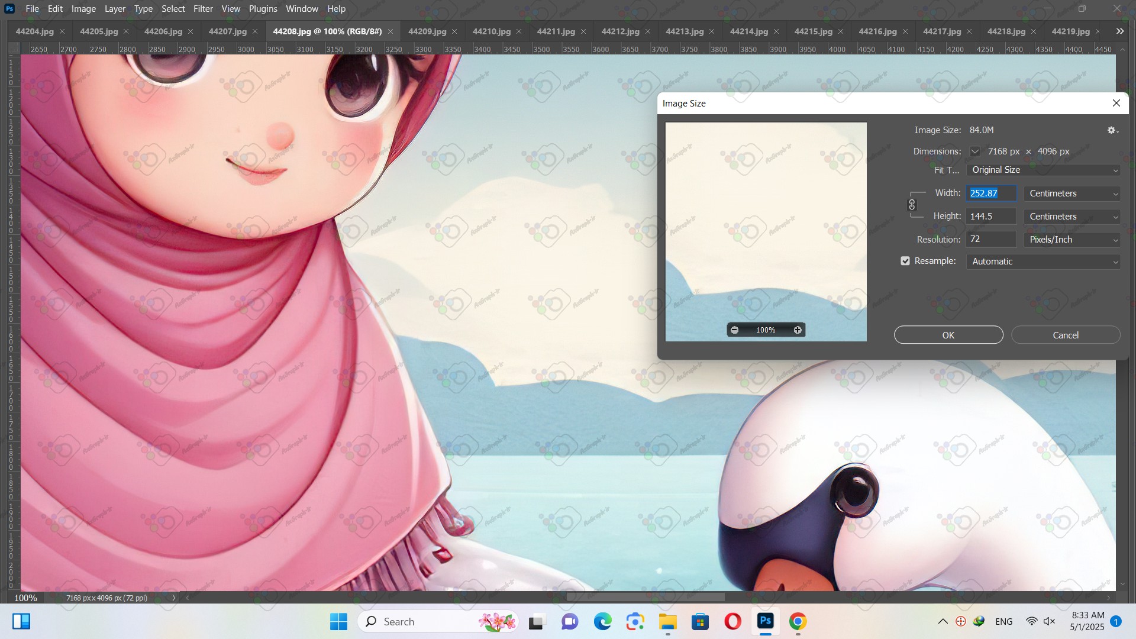
Task: Open the Image menu
Action: point(83,9)
